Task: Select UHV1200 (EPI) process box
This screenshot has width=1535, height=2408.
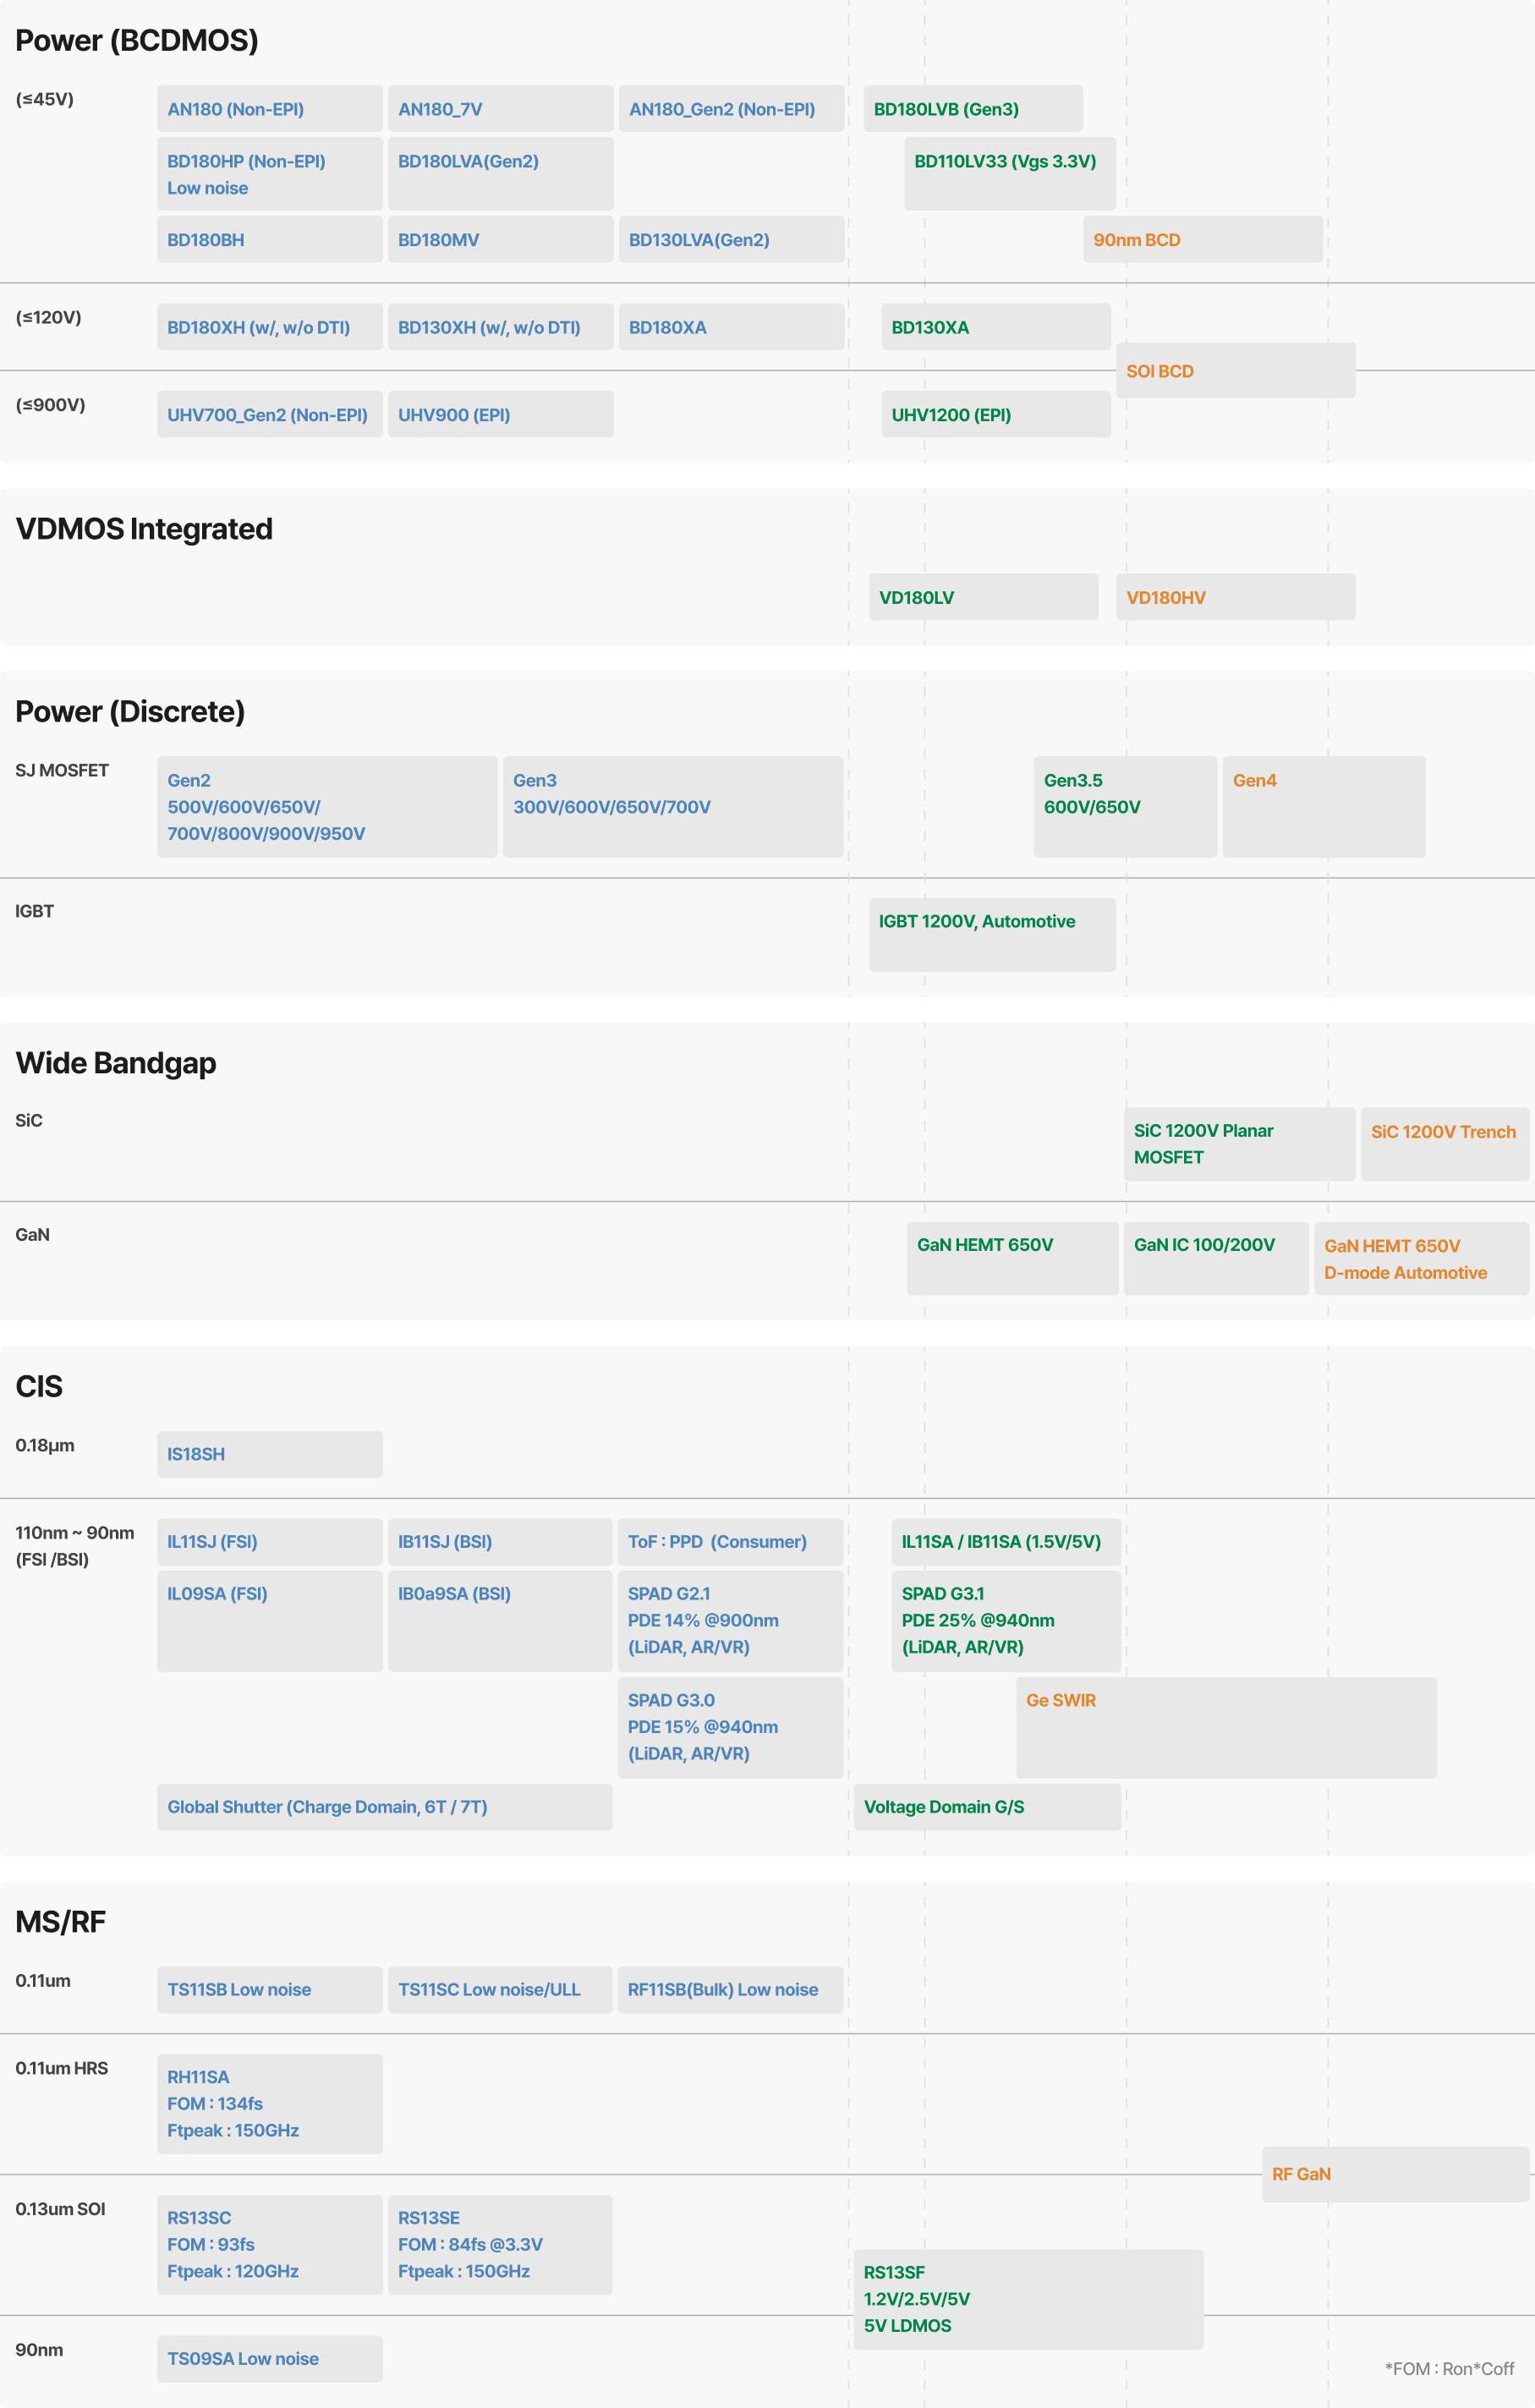Action: [x=995, y=415]
